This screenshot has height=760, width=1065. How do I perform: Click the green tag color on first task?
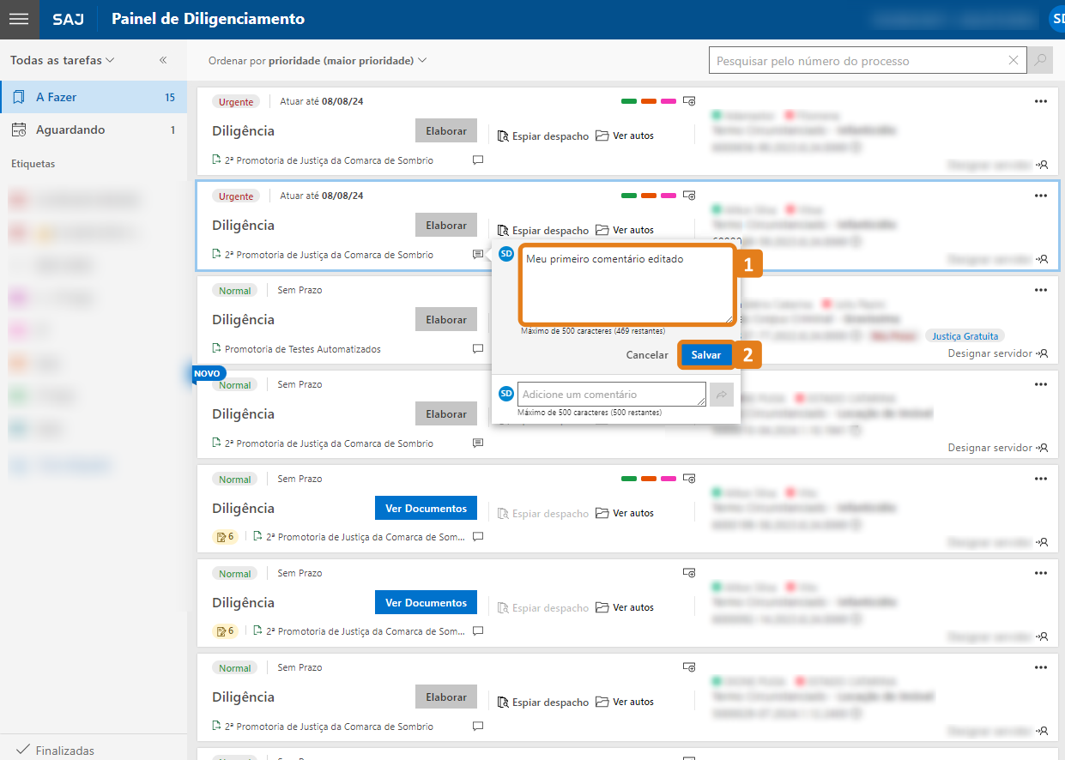[x=629, y=101]
